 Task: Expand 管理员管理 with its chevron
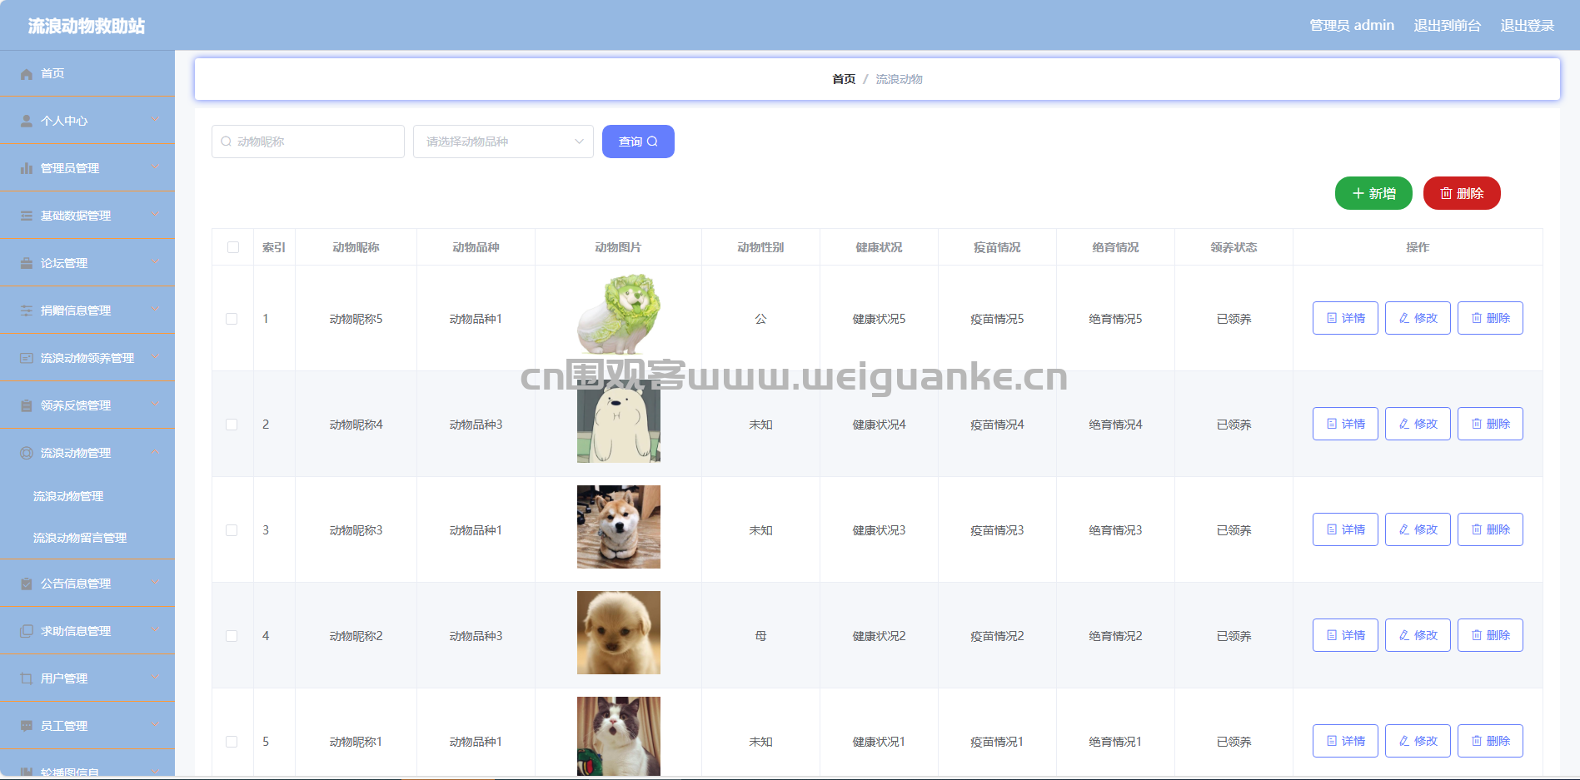coord(156,167)
